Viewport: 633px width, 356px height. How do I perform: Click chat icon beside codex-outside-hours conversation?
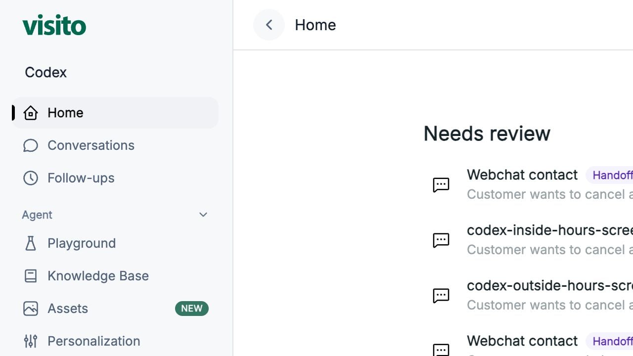click(x=441, y=296)
